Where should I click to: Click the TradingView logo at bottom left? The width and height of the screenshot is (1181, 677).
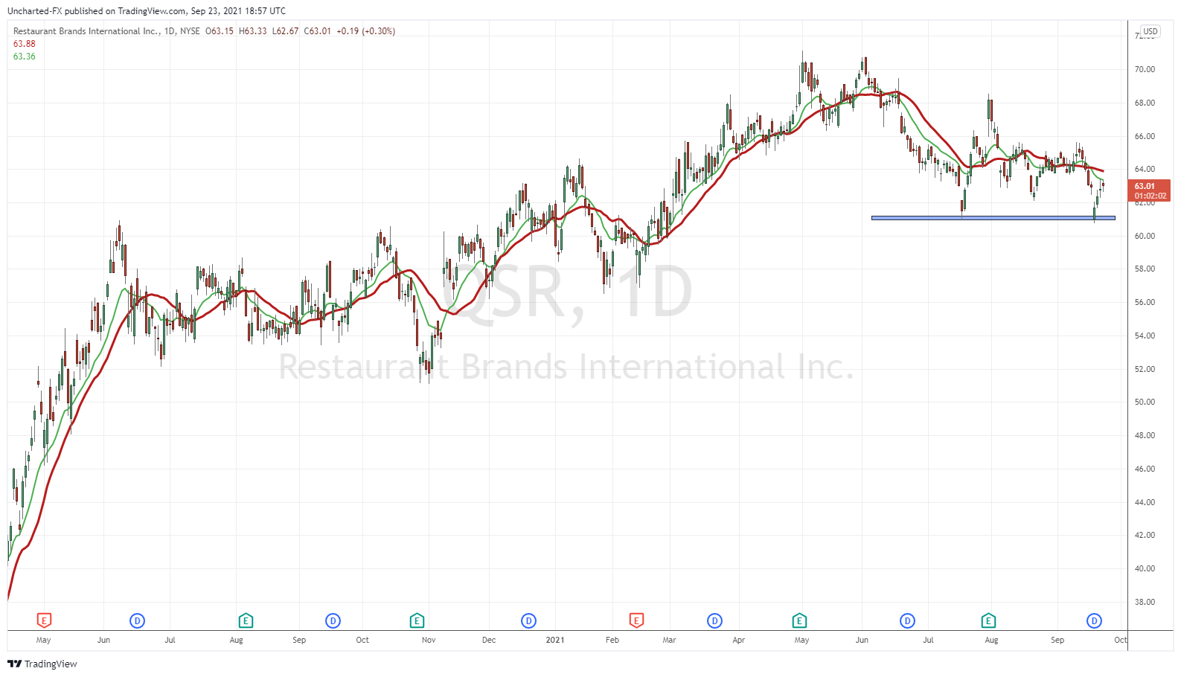(42, 664)
